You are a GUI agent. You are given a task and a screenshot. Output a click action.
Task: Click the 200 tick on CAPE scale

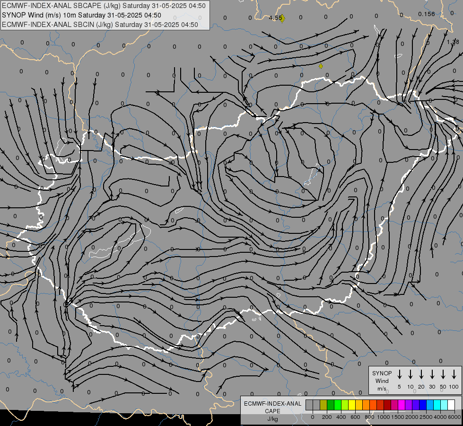(327, 417)
